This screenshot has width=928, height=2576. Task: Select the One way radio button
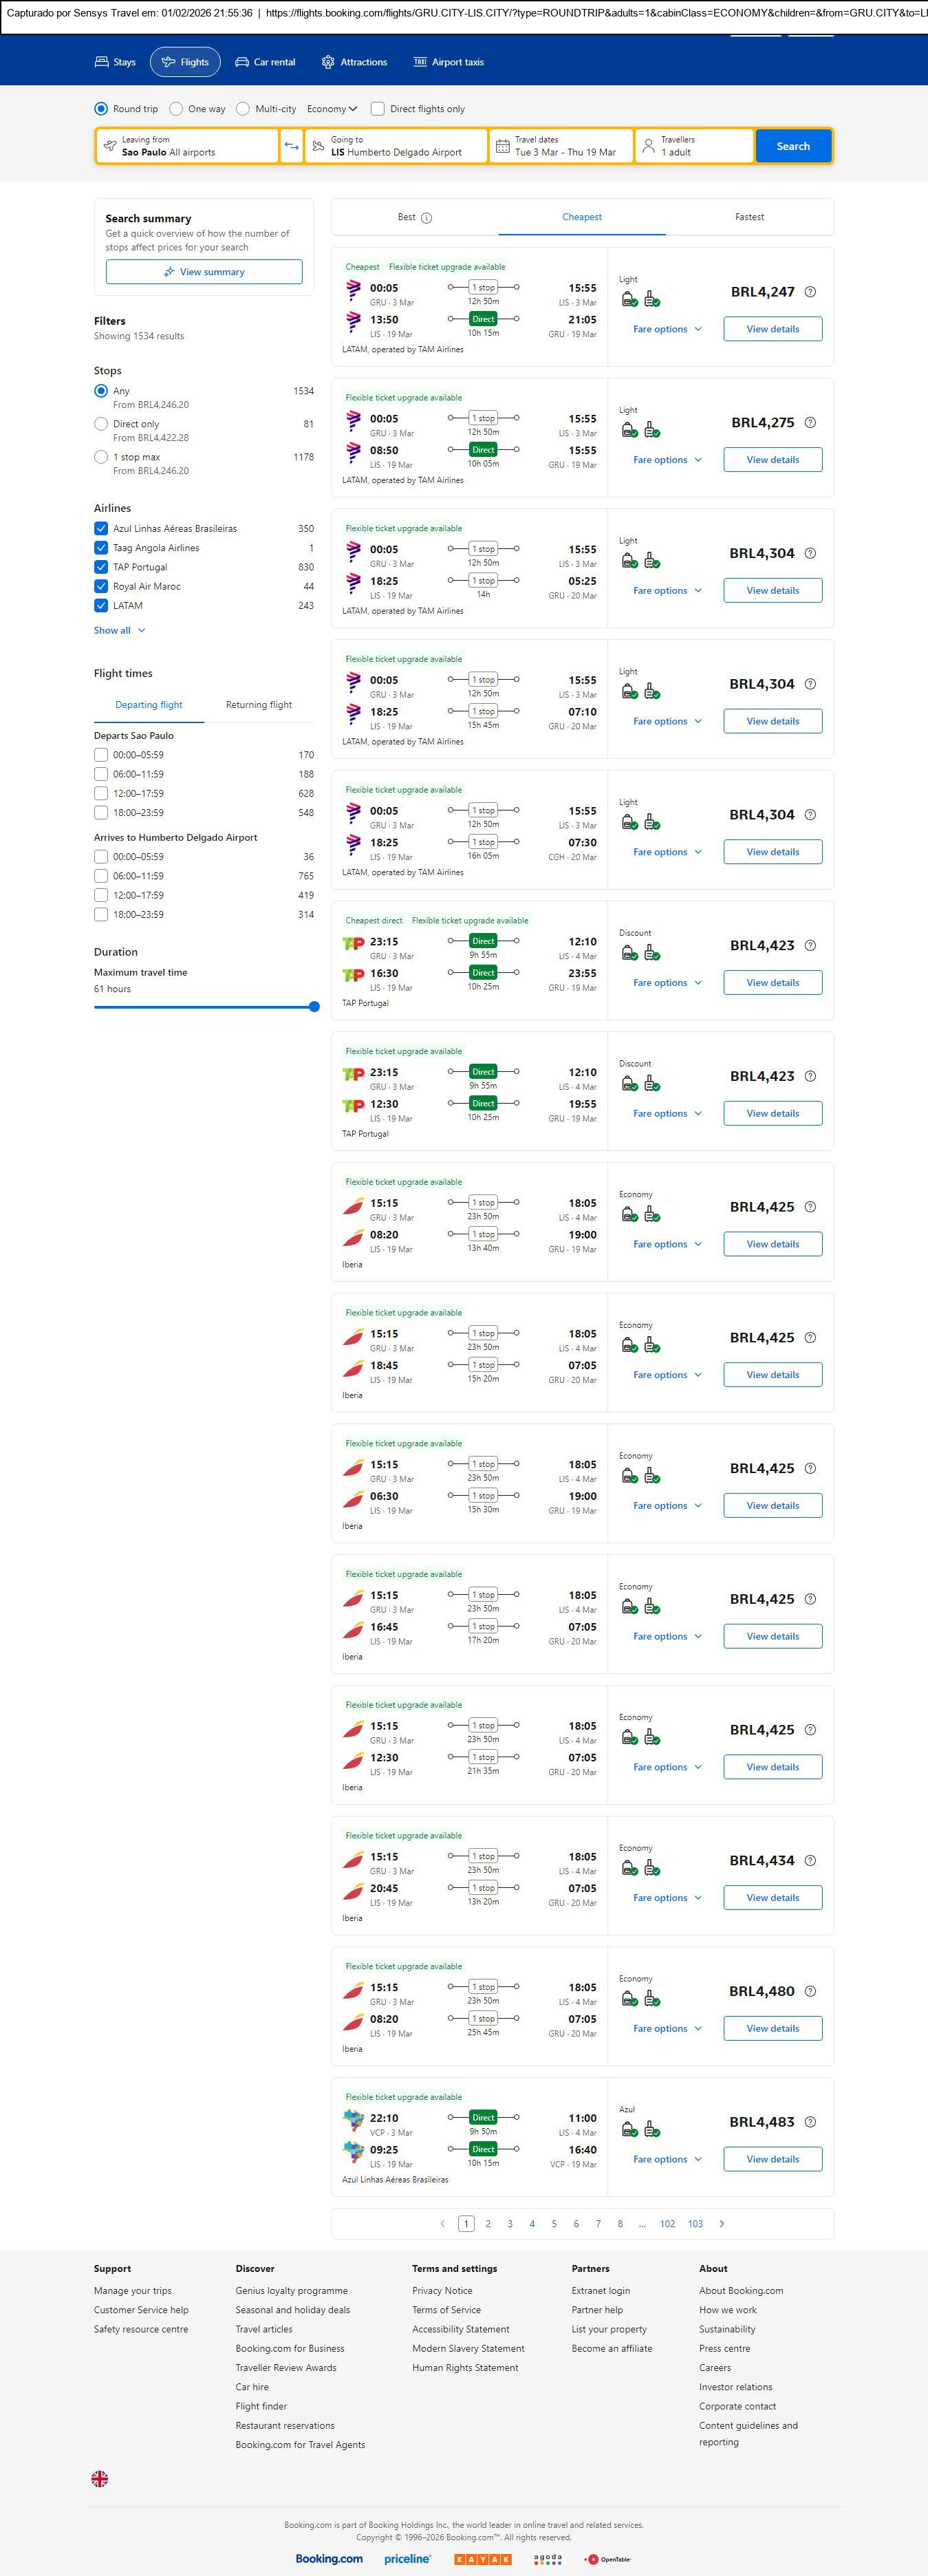coord(176,109)
